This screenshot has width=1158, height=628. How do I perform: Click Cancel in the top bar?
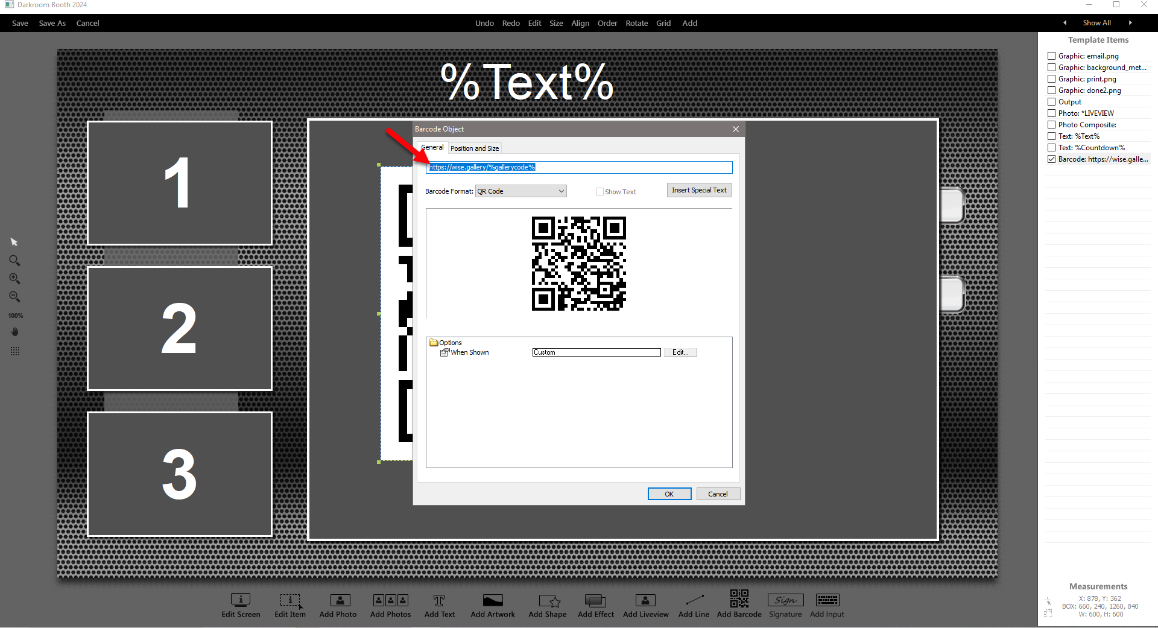pyautogui.click(x=87, y=23)
